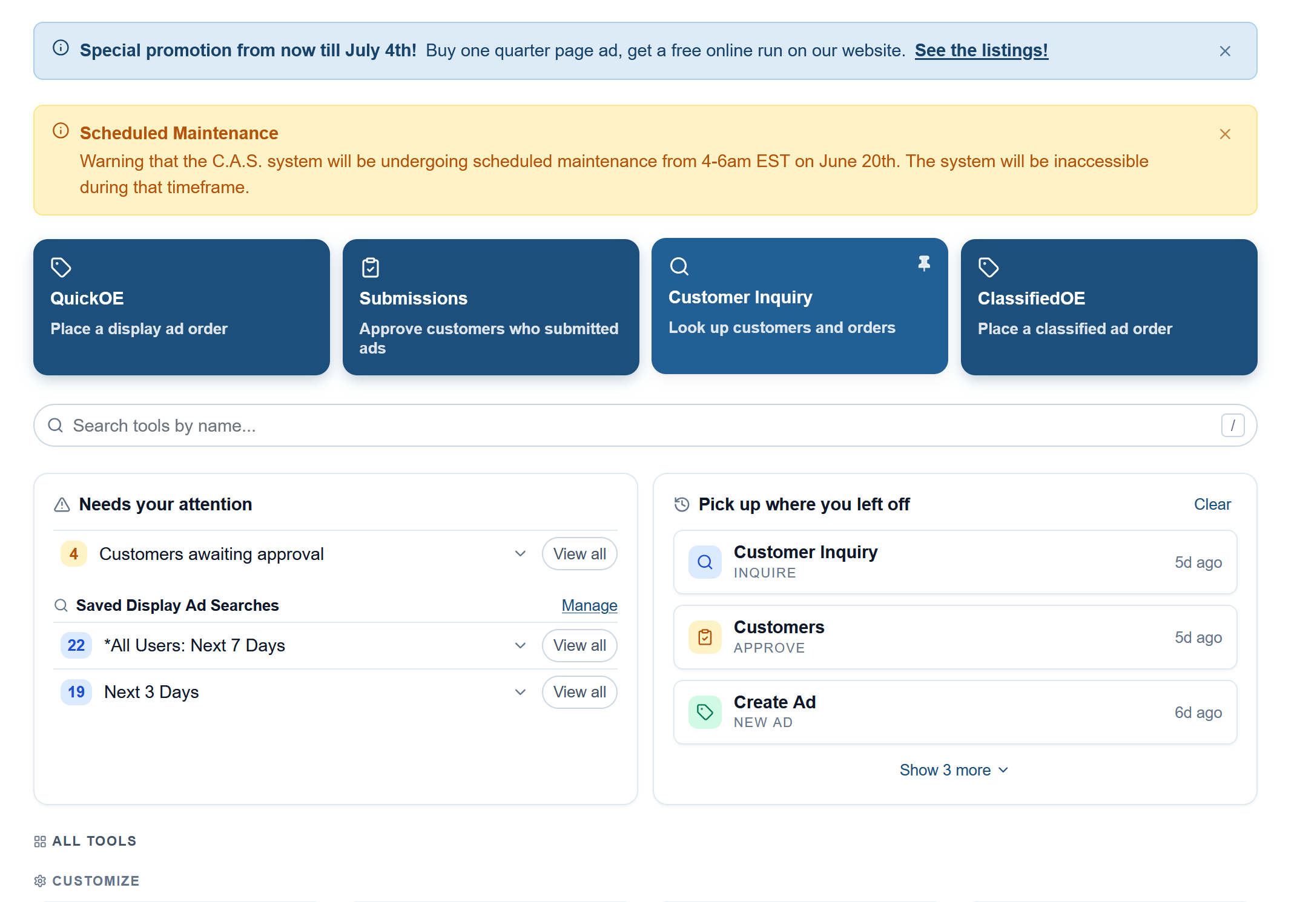Open the 'See the listings!' link
Image resolution: width=1297 pixels, height=902 pixels.
click(x=981, y=50)
